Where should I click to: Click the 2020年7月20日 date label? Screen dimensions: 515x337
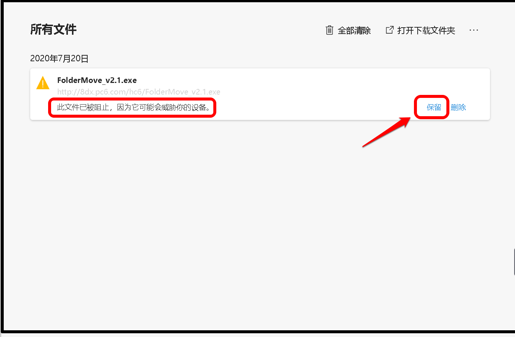(x=59, y=59)
